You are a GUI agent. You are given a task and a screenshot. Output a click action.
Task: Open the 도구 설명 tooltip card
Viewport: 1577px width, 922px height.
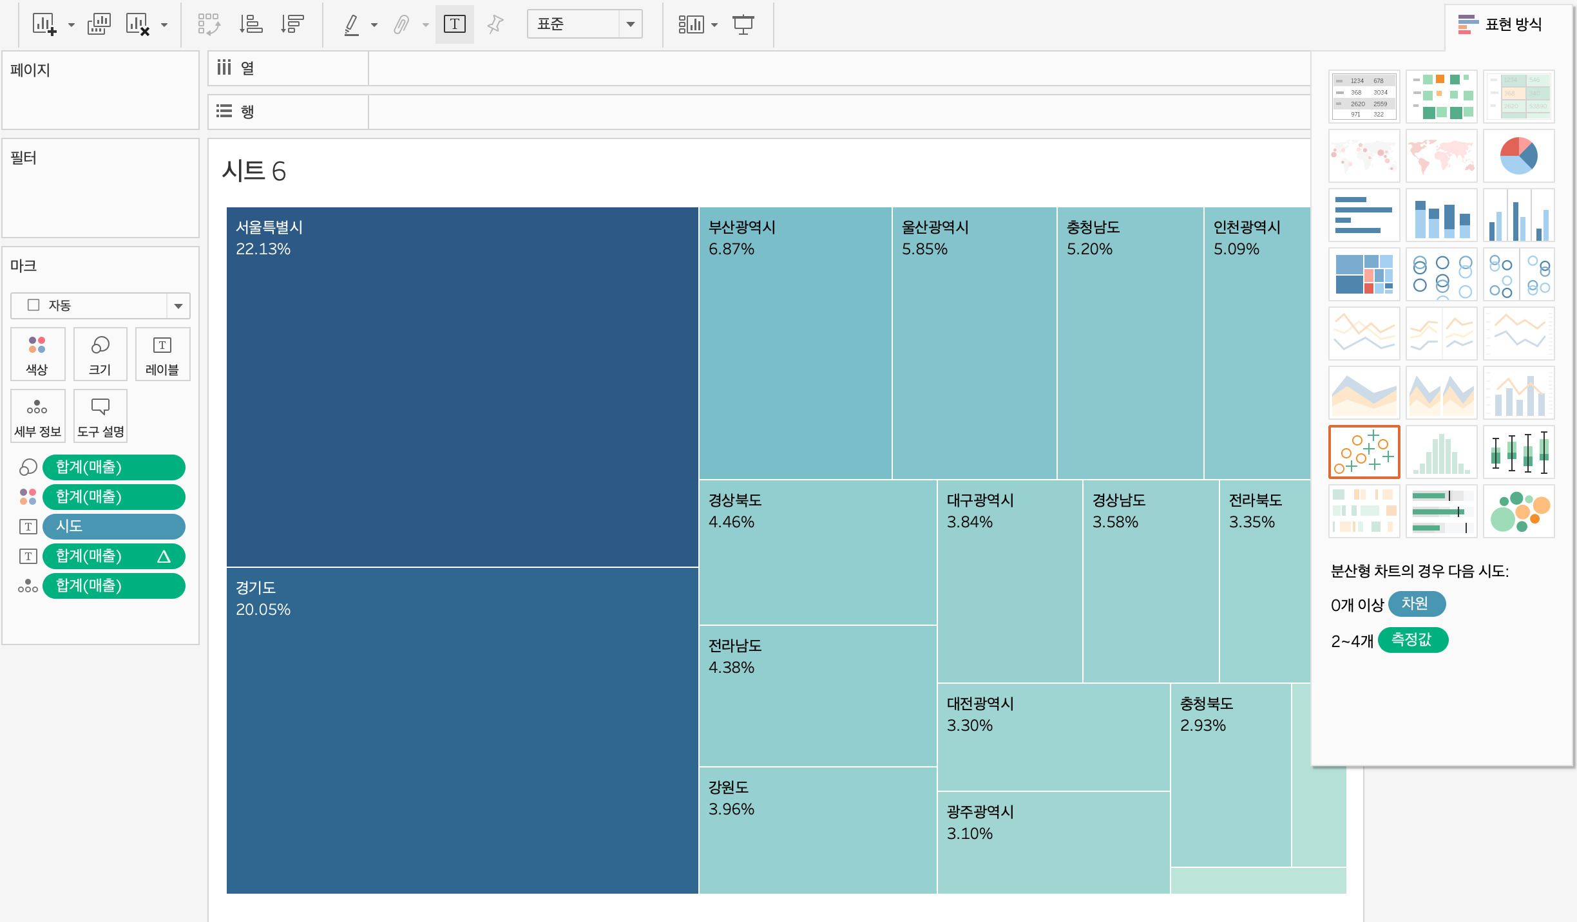[x=100, y=416]
